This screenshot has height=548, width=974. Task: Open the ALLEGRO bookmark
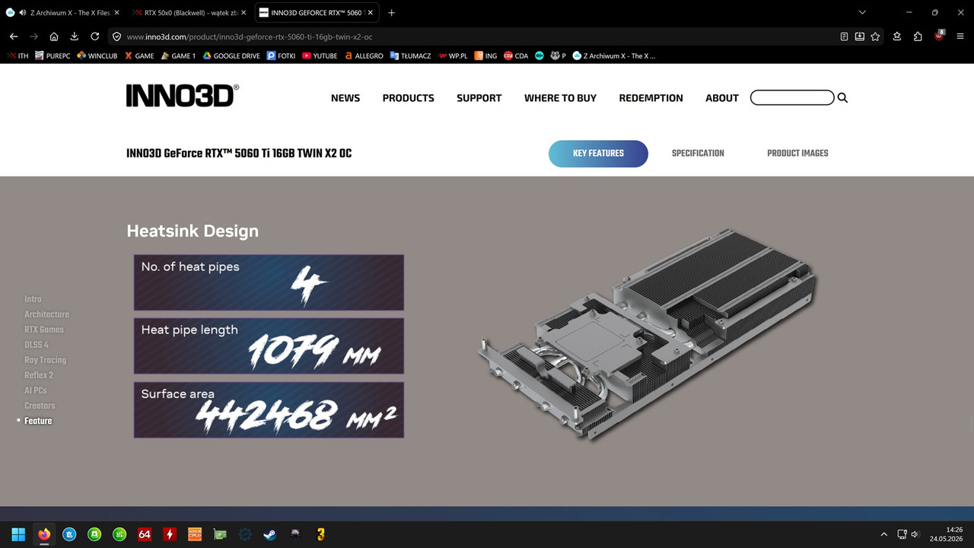[x=364, y=56]
